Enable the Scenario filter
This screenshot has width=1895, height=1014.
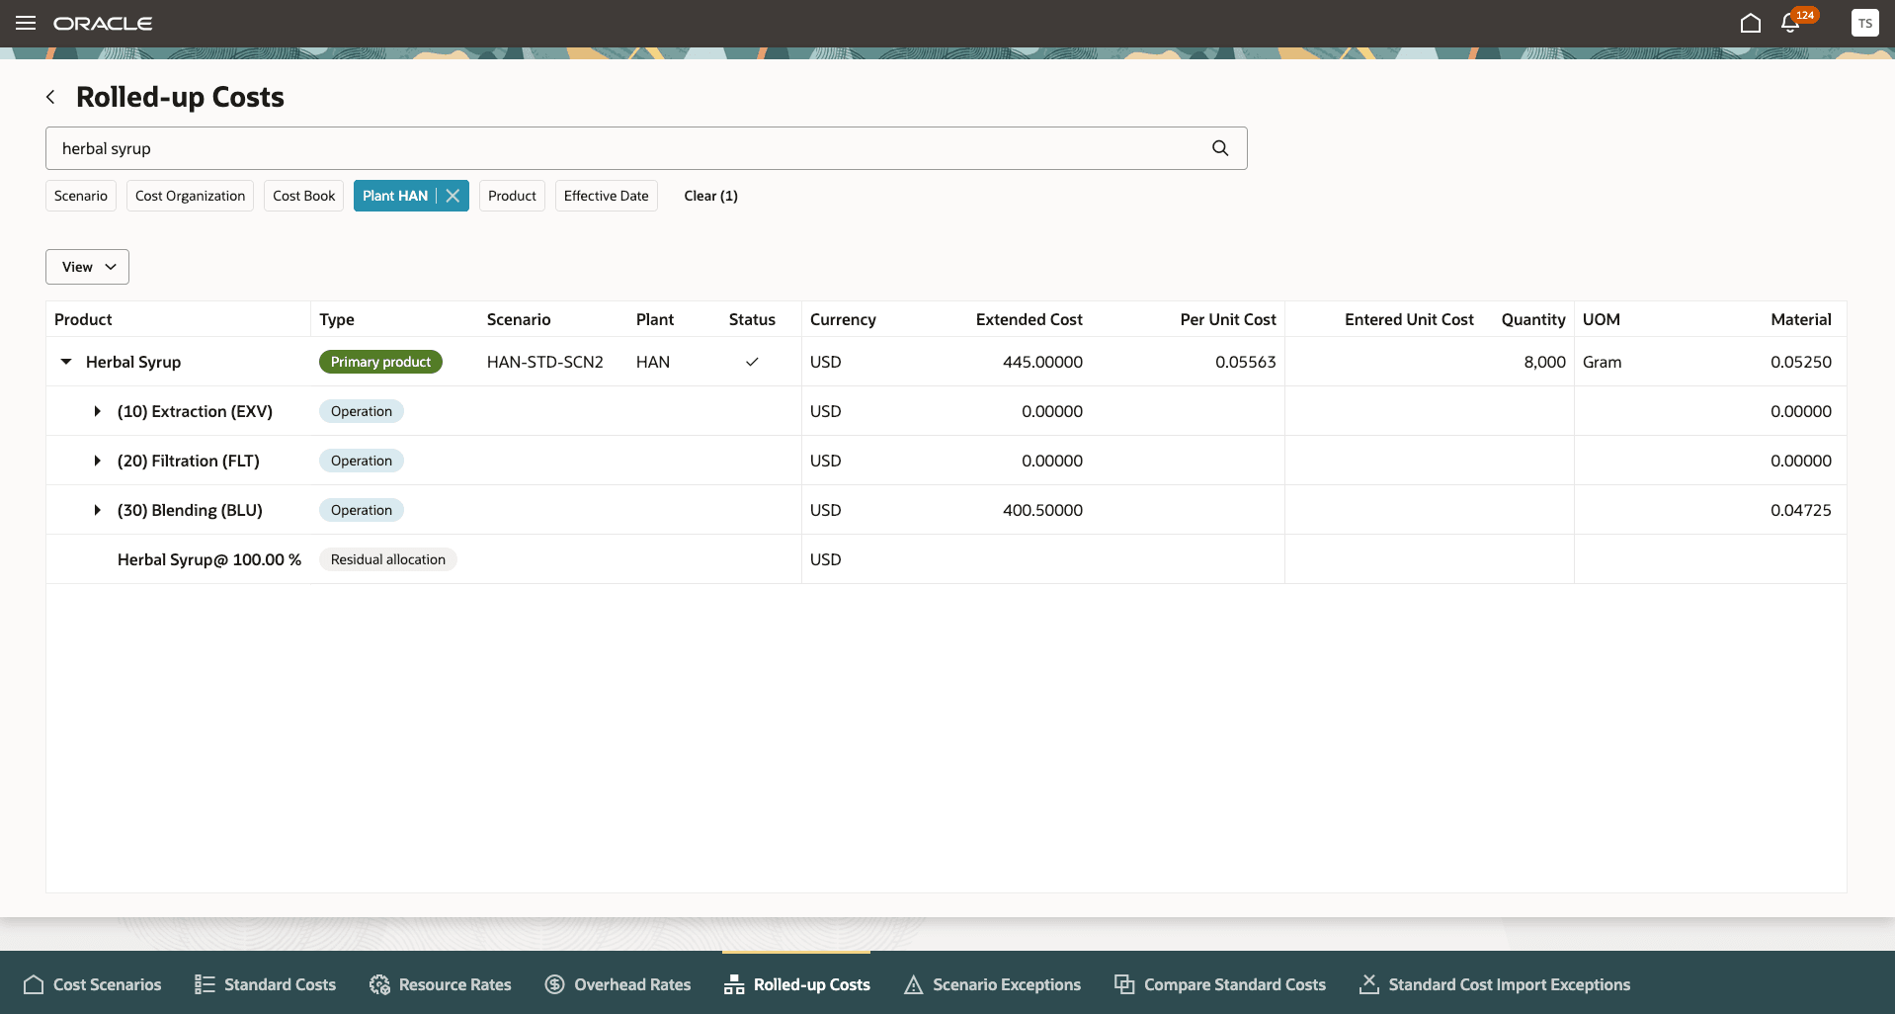click(80, 195)
